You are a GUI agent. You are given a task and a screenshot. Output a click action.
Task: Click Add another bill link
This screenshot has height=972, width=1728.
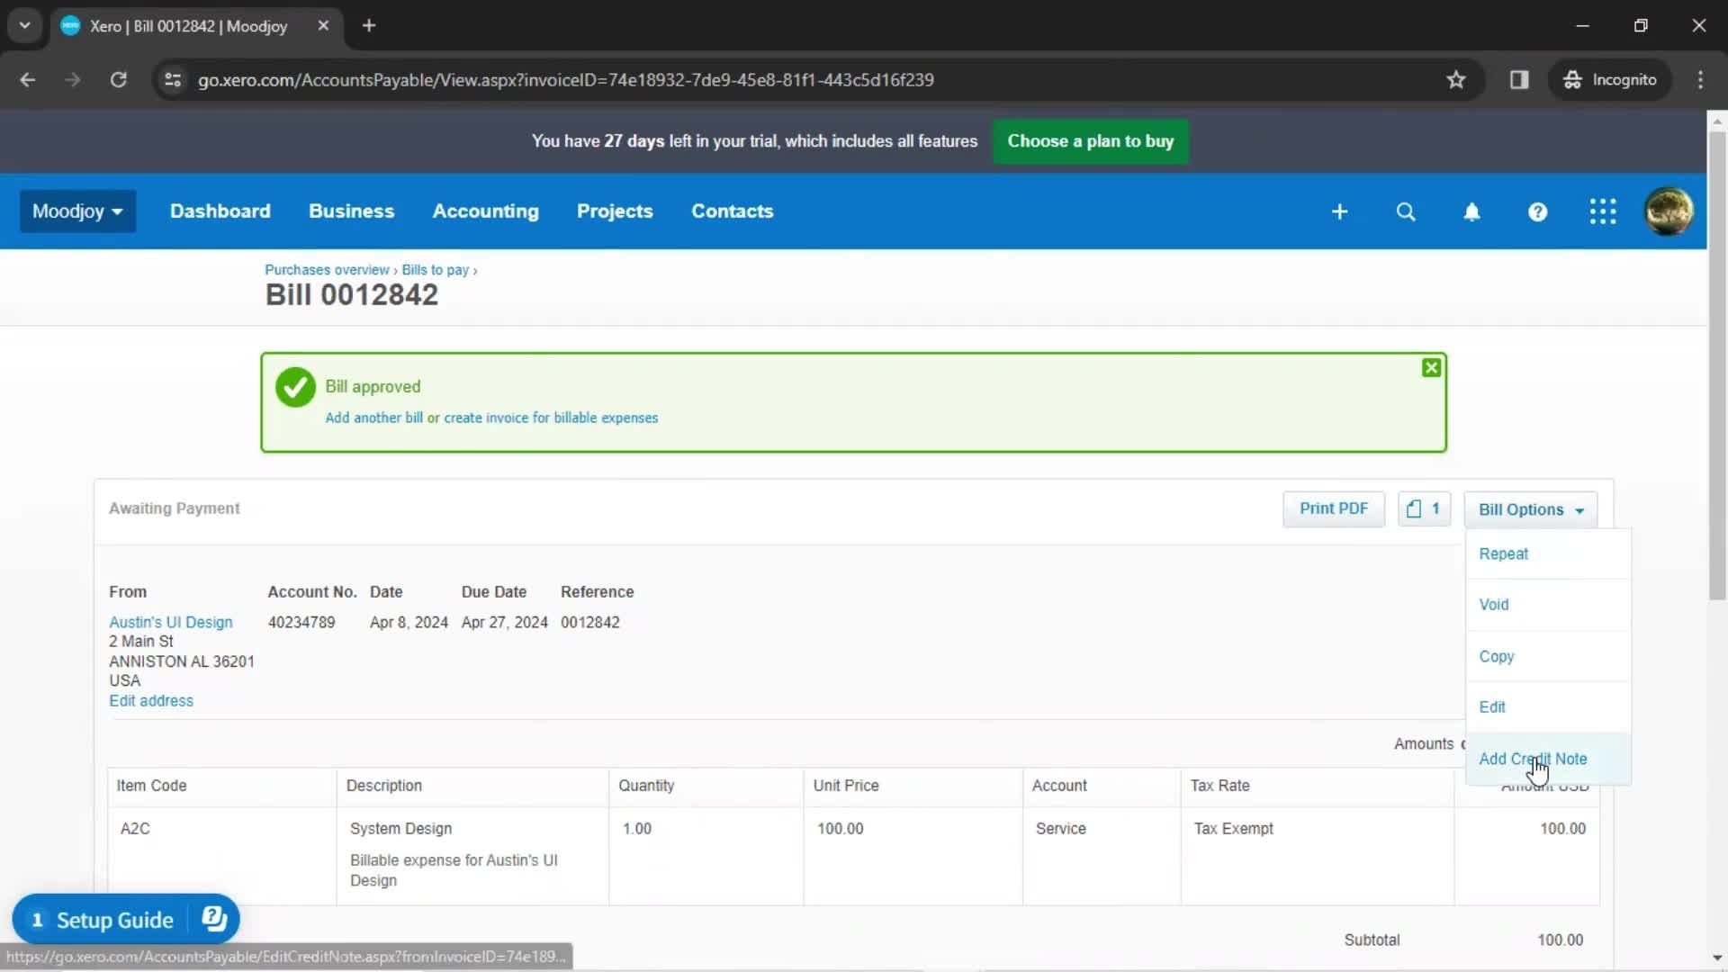coord(373,418)
